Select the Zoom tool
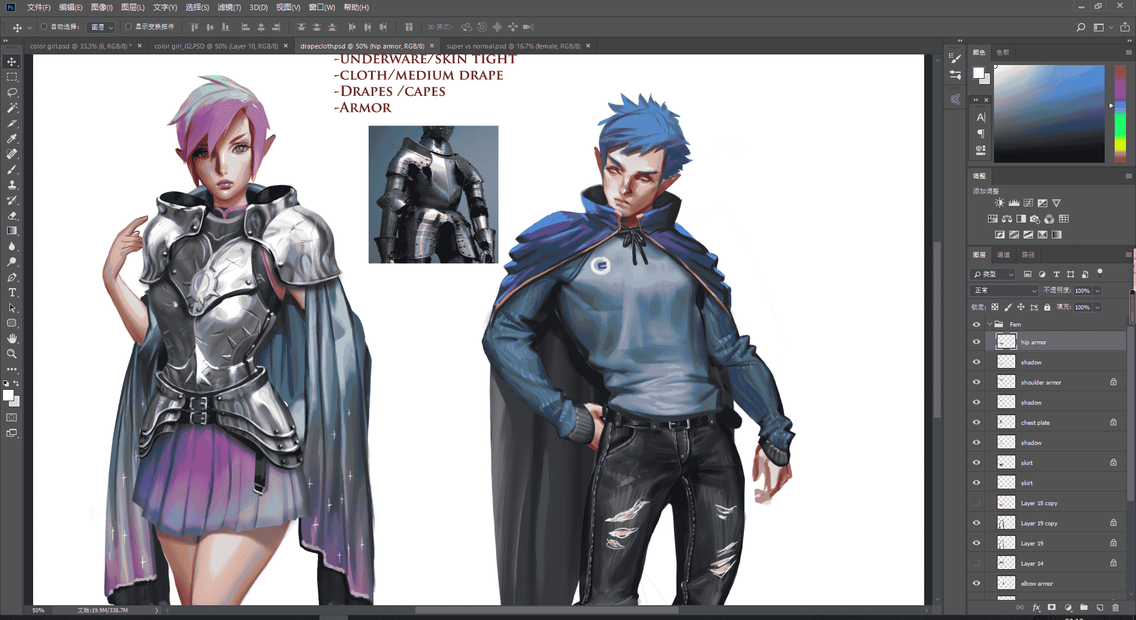 click(x=12, y=354)
